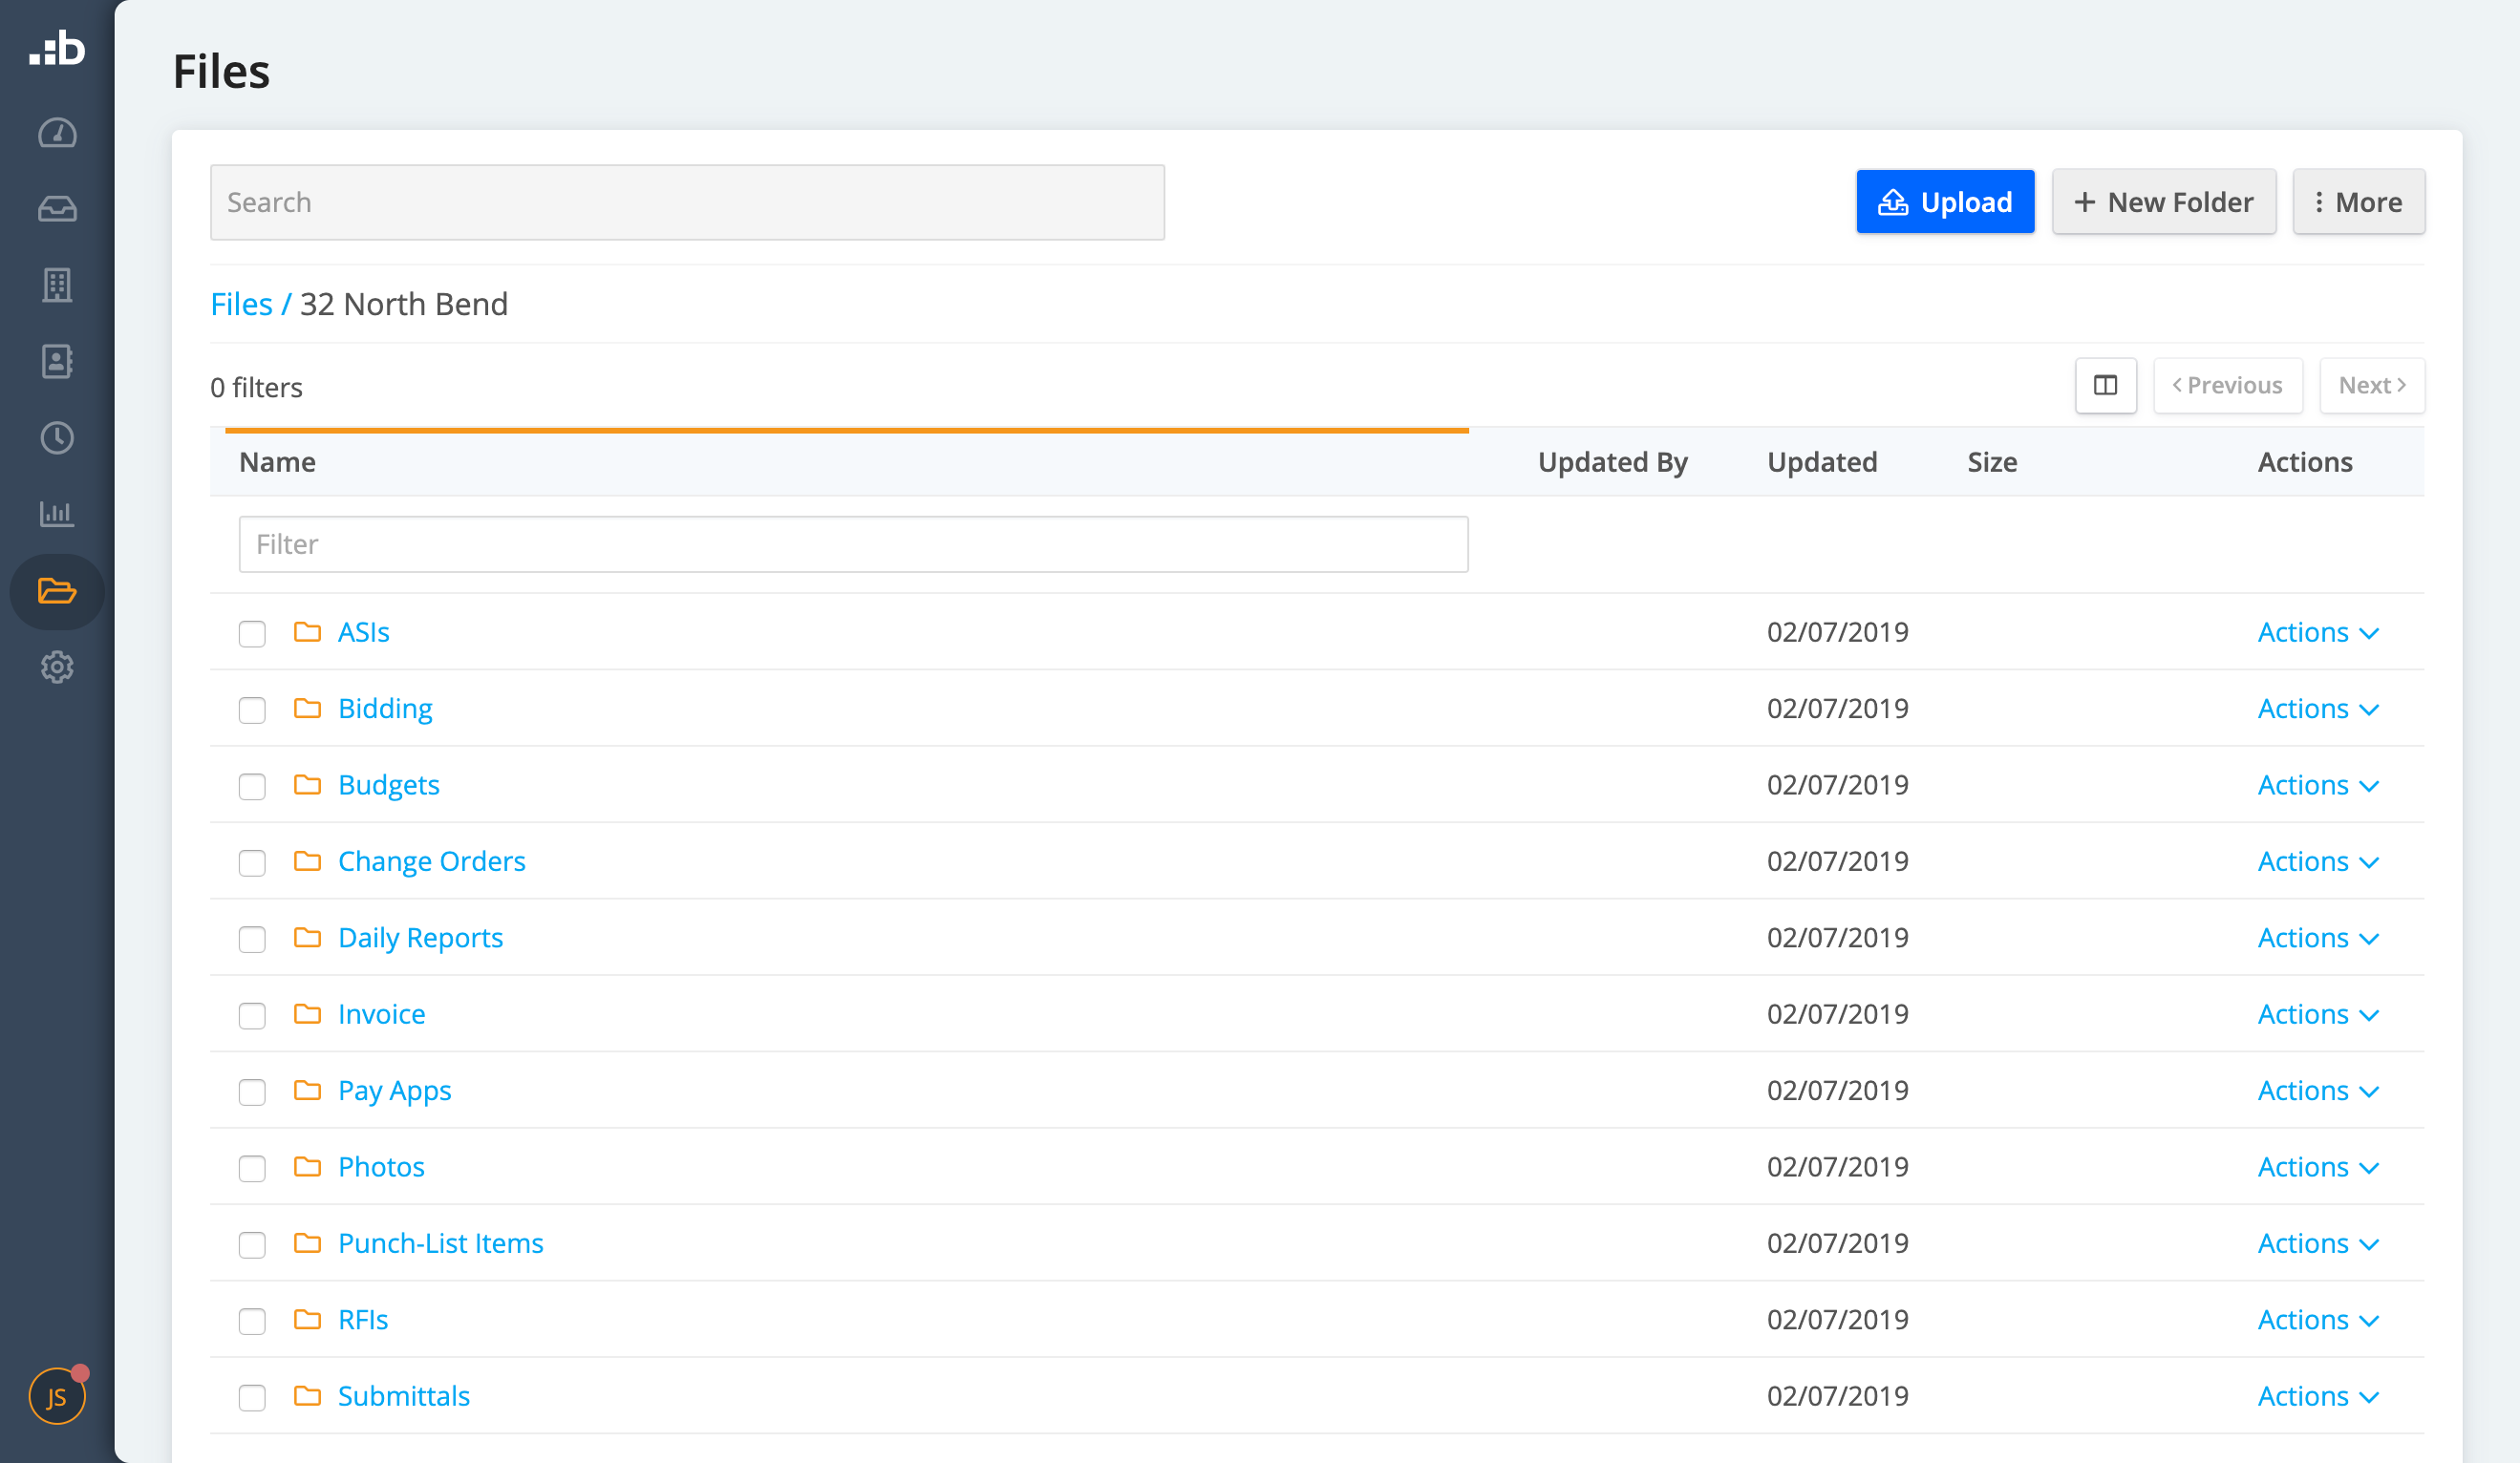Click the clock time-tracking sidebar icon
Image resolution: width=2520 pixels, height=1463 pixels.
tap(57, 438)
